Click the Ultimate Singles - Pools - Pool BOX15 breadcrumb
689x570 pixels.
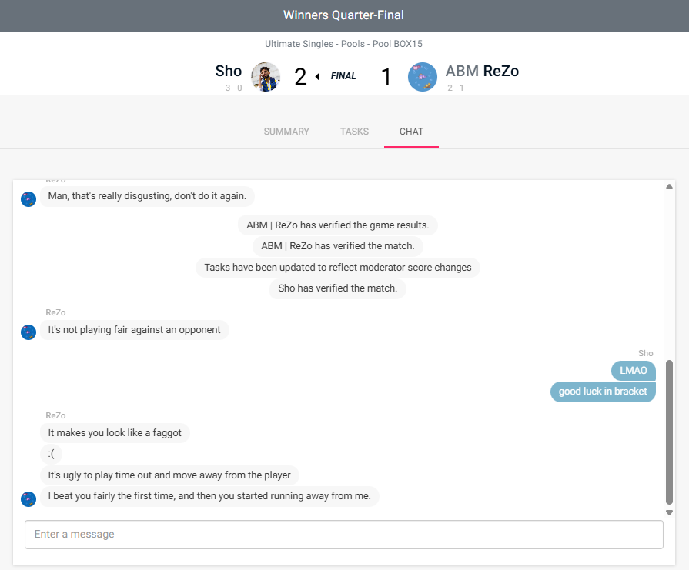coord(343,44)
